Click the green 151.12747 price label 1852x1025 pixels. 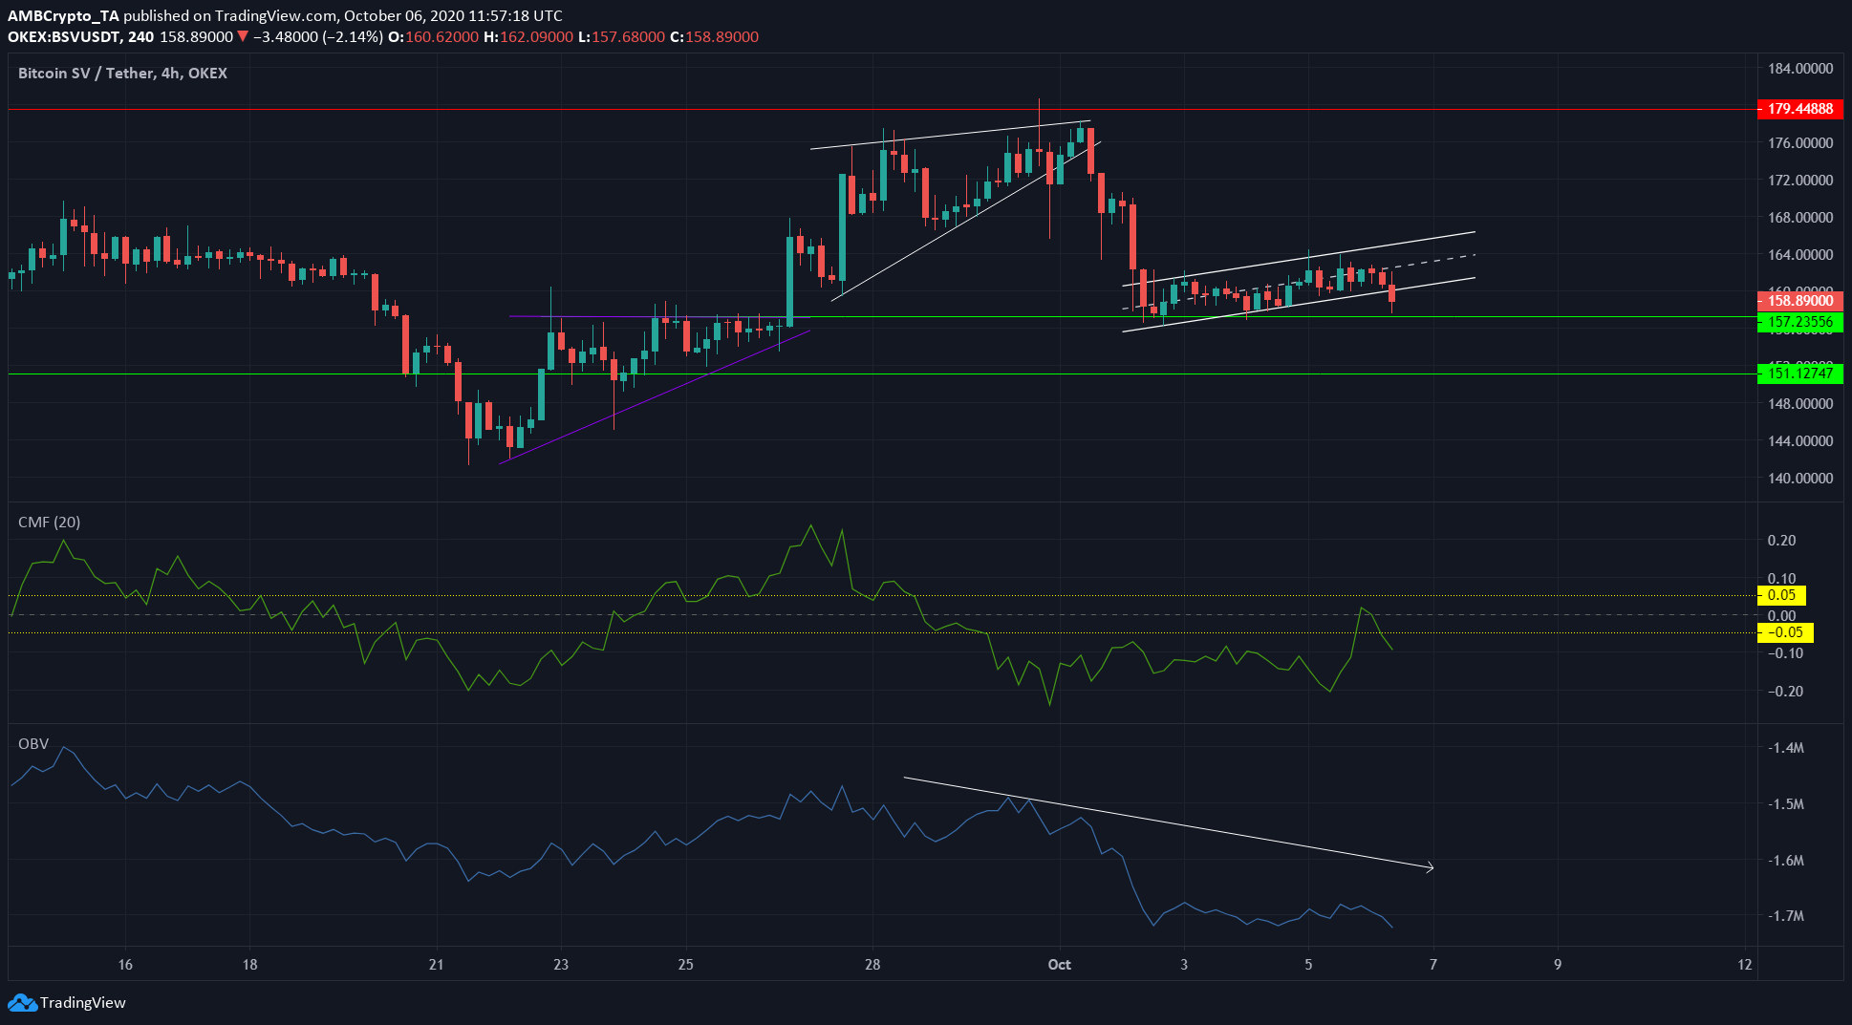1800,374
